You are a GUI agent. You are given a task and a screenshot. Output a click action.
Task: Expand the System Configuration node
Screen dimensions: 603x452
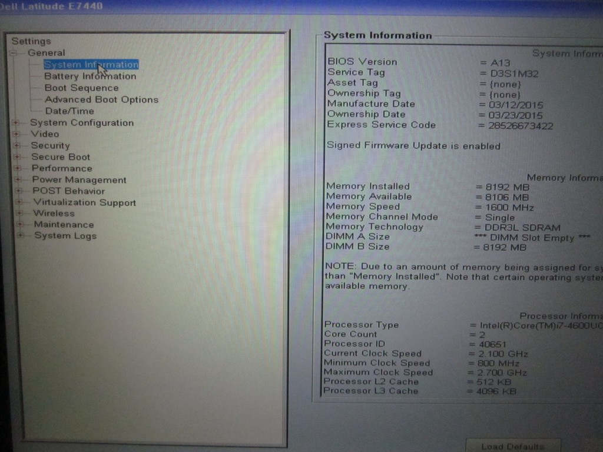pyautogui.click(x=16, y=122)
